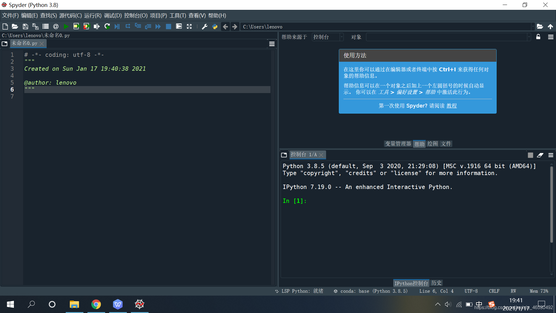Run current cell icon
Screen dimensions: 556x313
pyautogui.click(x=76, y=26)
